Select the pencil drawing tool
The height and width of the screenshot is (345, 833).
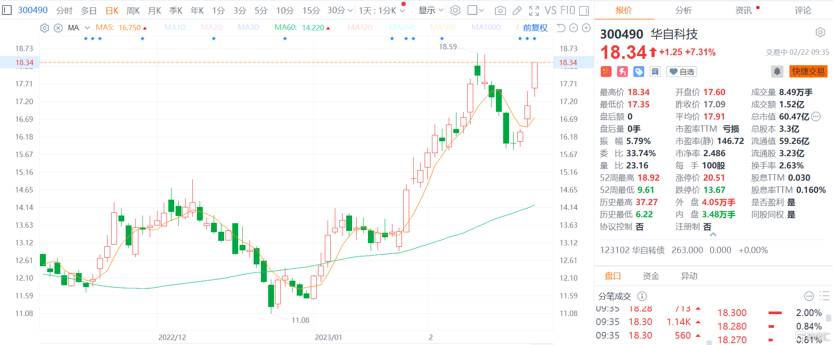point(517,10)
